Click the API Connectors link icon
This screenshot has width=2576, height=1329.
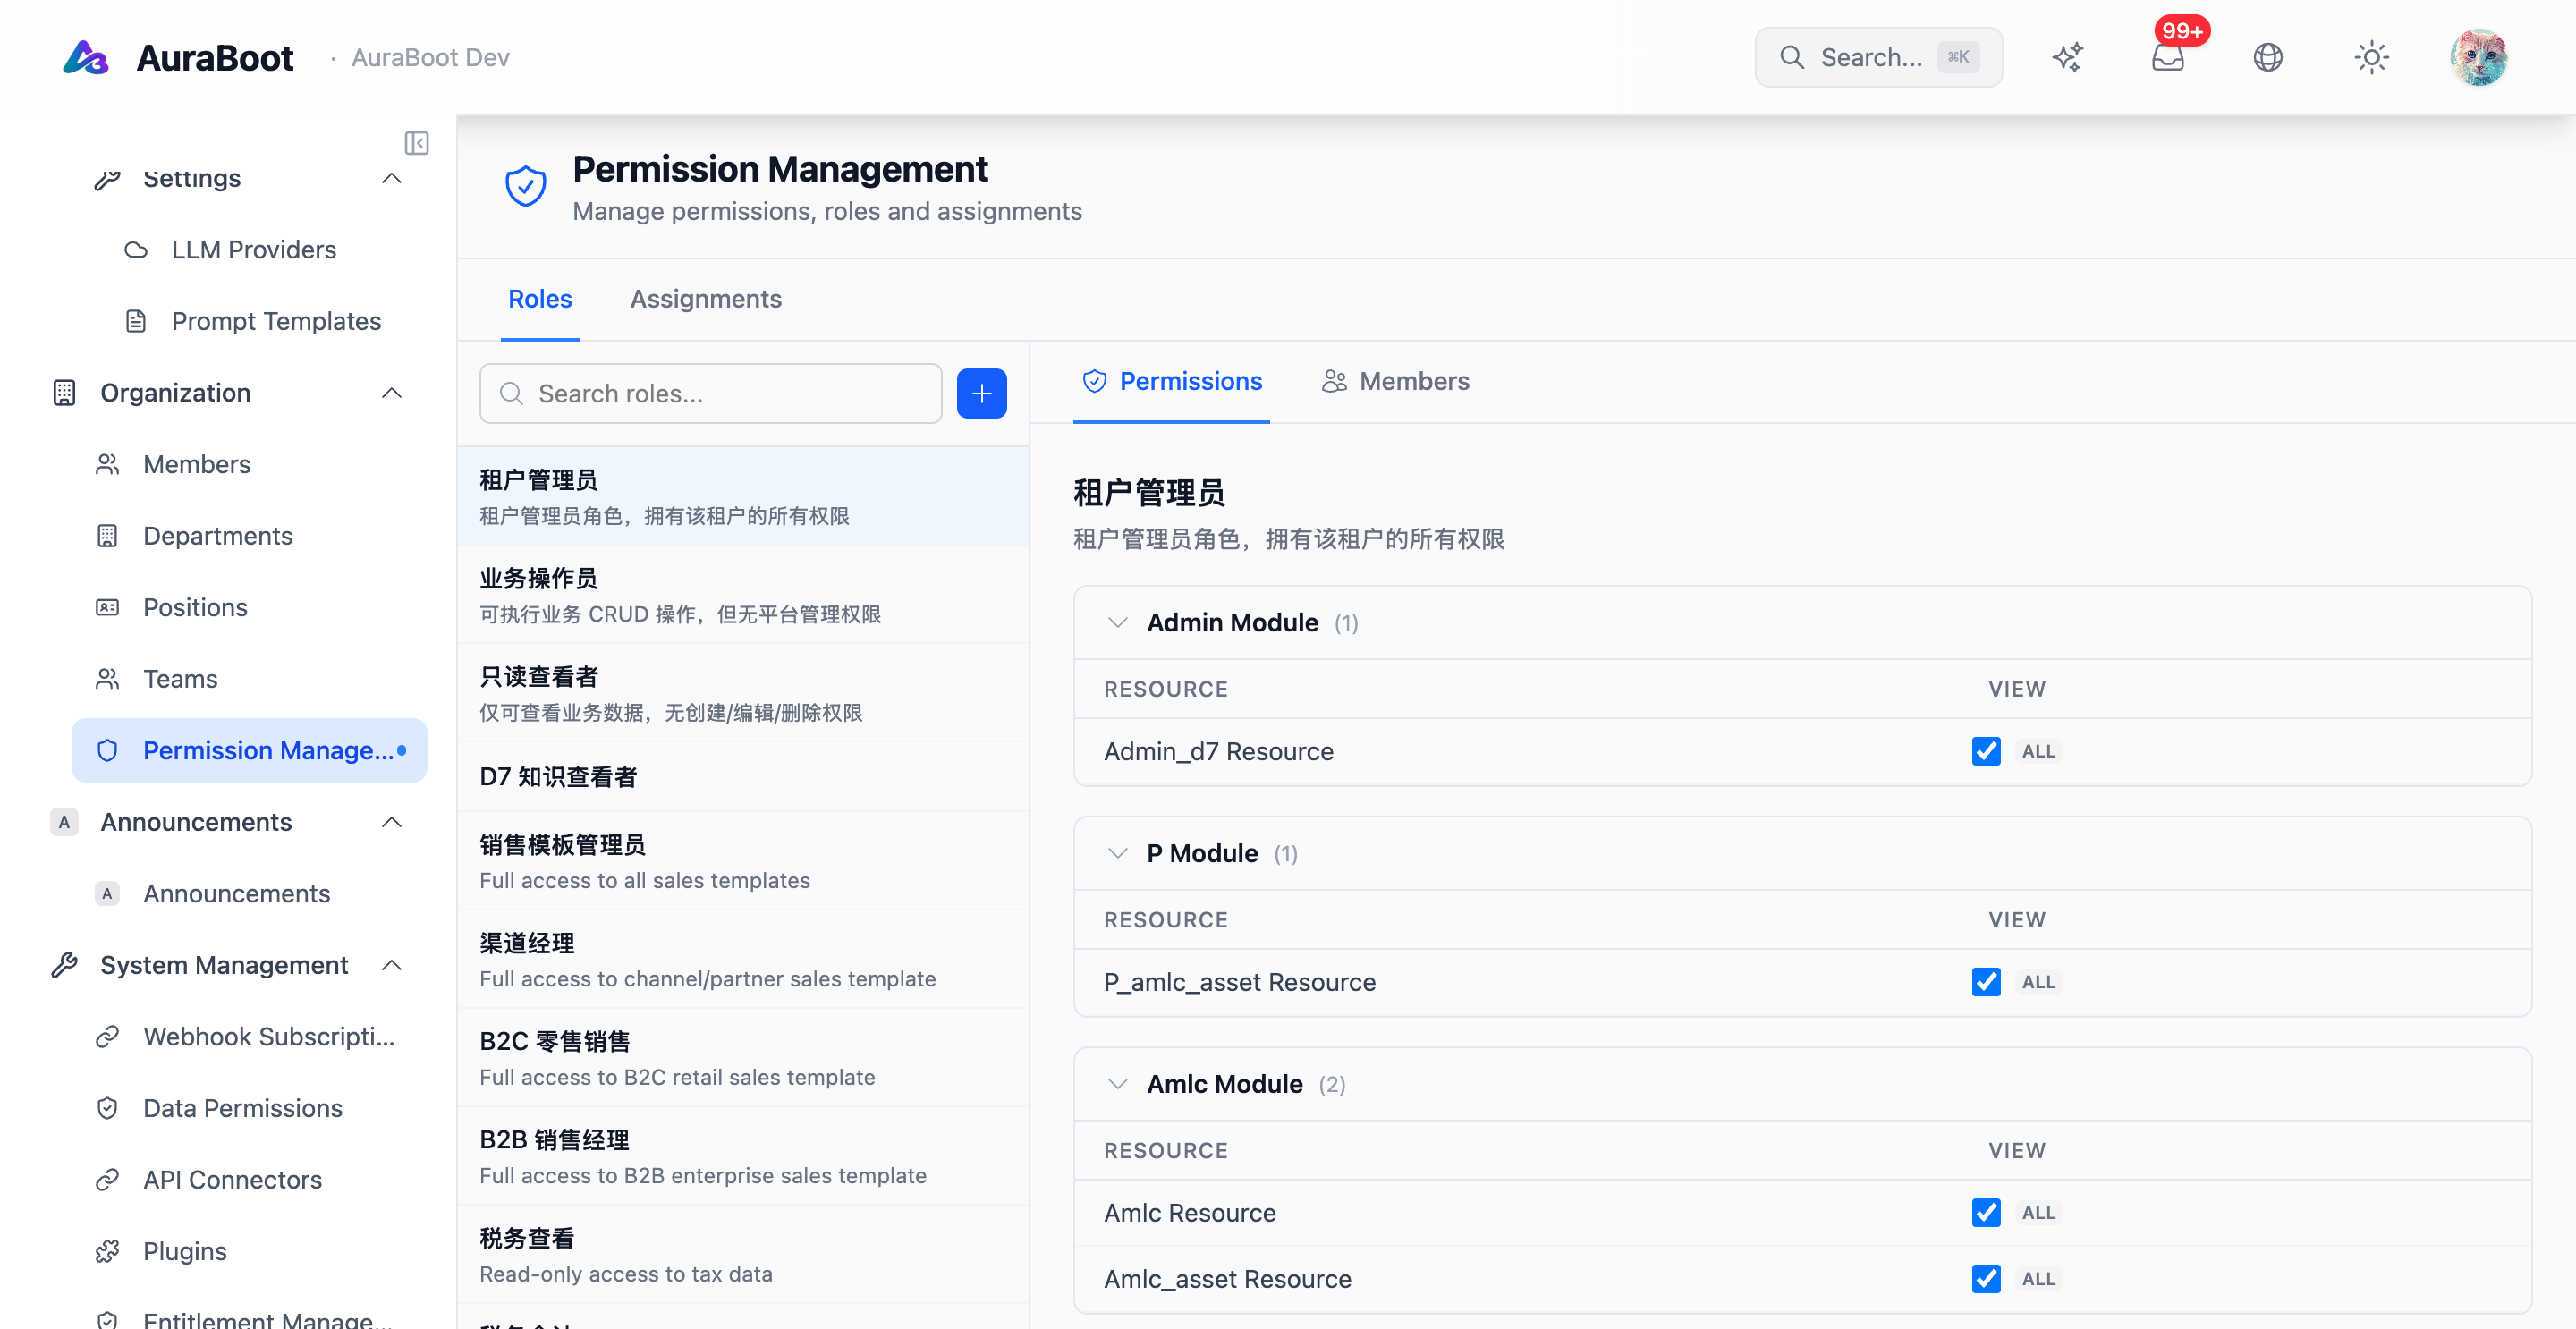coord(107,1180)
